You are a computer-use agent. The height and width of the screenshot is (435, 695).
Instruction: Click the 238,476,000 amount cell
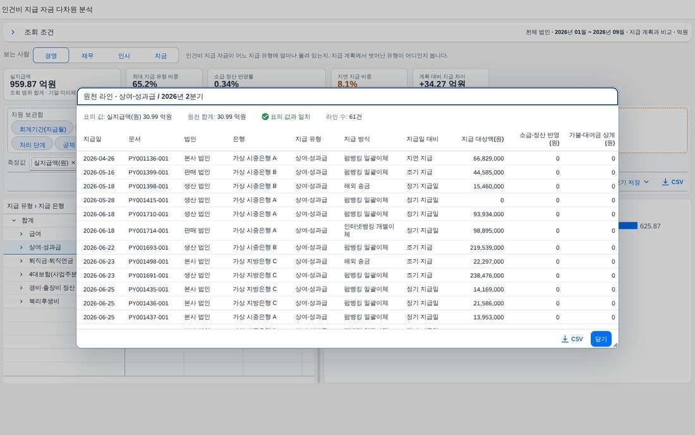point(486,276)
